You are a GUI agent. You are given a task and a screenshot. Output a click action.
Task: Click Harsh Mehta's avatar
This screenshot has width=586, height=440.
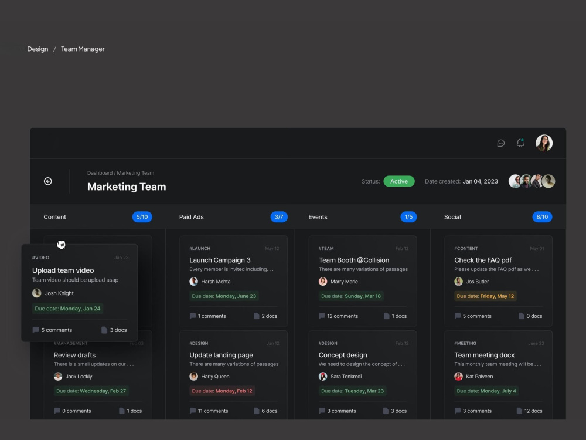(x=193, y=282)
